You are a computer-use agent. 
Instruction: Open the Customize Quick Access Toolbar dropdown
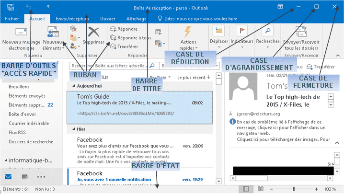(48, 7)
